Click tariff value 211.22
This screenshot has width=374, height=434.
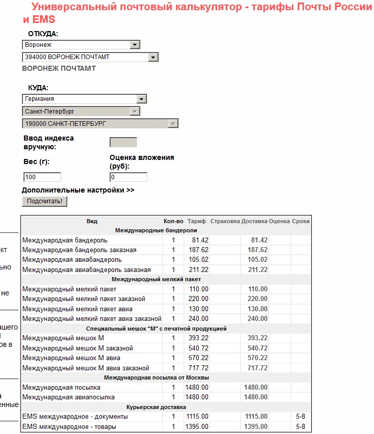point(199,269)
